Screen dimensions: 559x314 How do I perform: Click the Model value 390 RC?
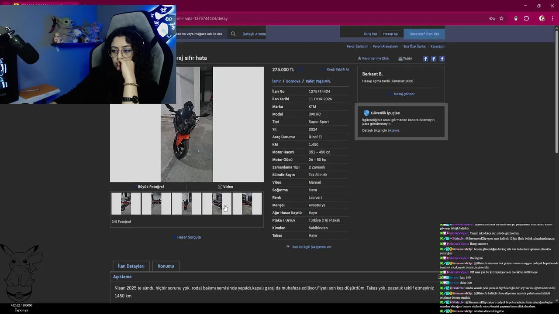click(x=314, y=114)
